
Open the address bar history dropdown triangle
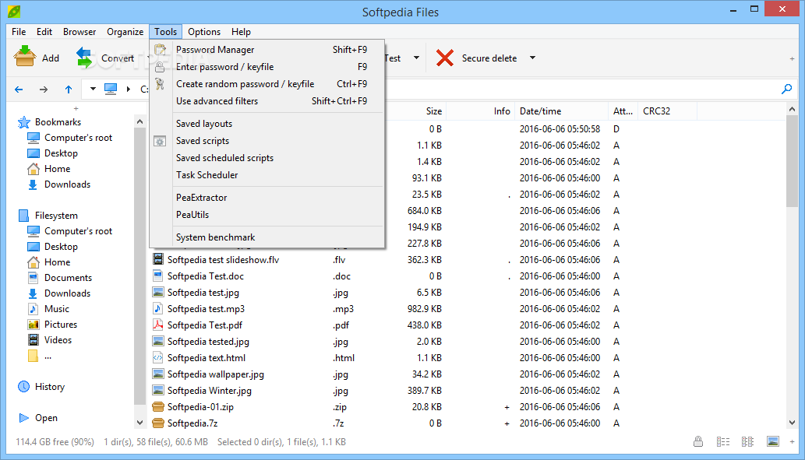coord(93,89)
